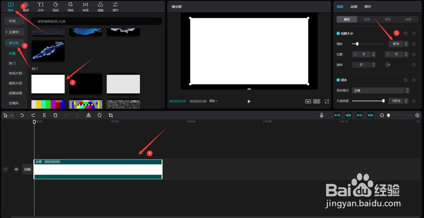This screenshot has width=424, height=218.
Task: Reset the 混合 settings
Action: point(405,80)
